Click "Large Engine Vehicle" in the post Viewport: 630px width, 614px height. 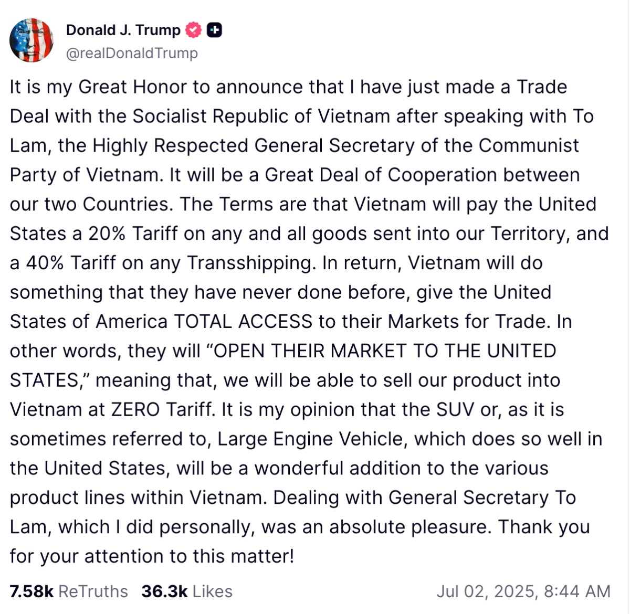pyautogui.click(x=312, y=439)
